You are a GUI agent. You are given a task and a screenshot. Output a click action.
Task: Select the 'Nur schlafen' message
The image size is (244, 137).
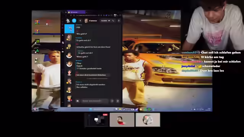point(82,87)
